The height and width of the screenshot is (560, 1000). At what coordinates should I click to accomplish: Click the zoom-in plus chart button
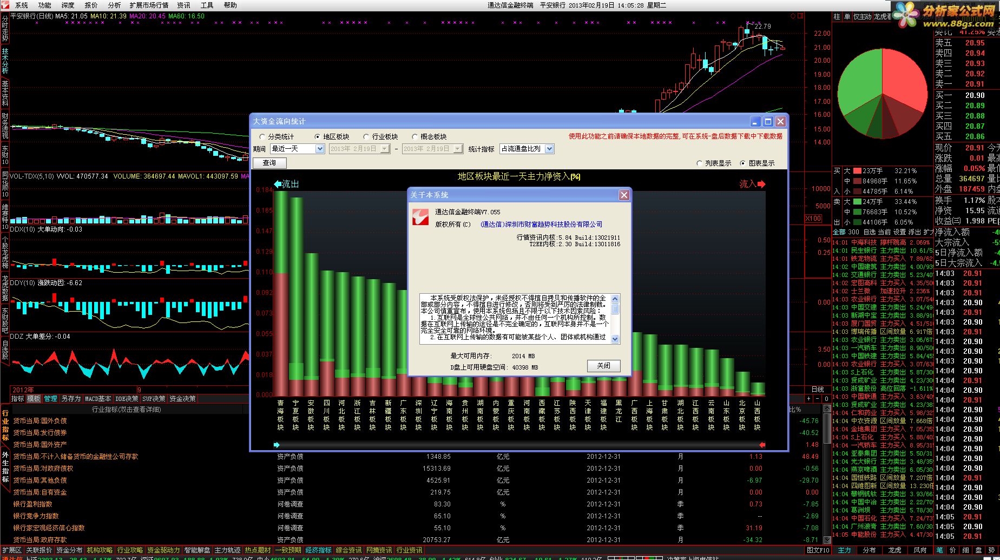tap(809, 399)
